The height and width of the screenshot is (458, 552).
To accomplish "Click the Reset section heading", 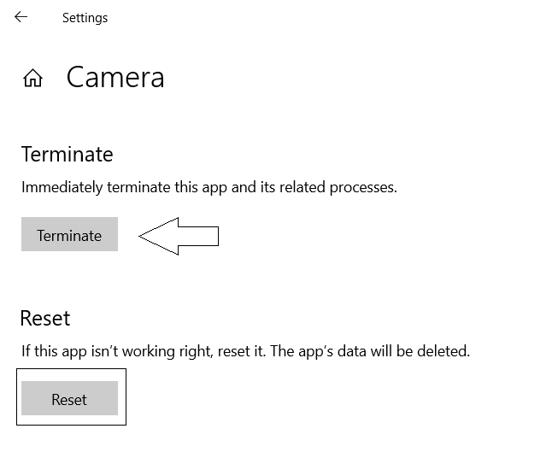I will click(x=45, y=319).
